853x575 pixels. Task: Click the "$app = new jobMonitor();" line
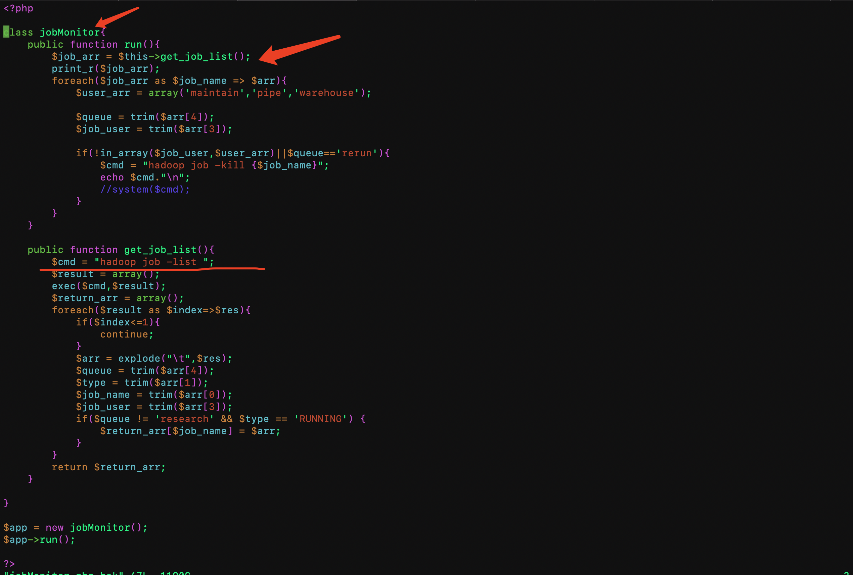tap(76, 528)
